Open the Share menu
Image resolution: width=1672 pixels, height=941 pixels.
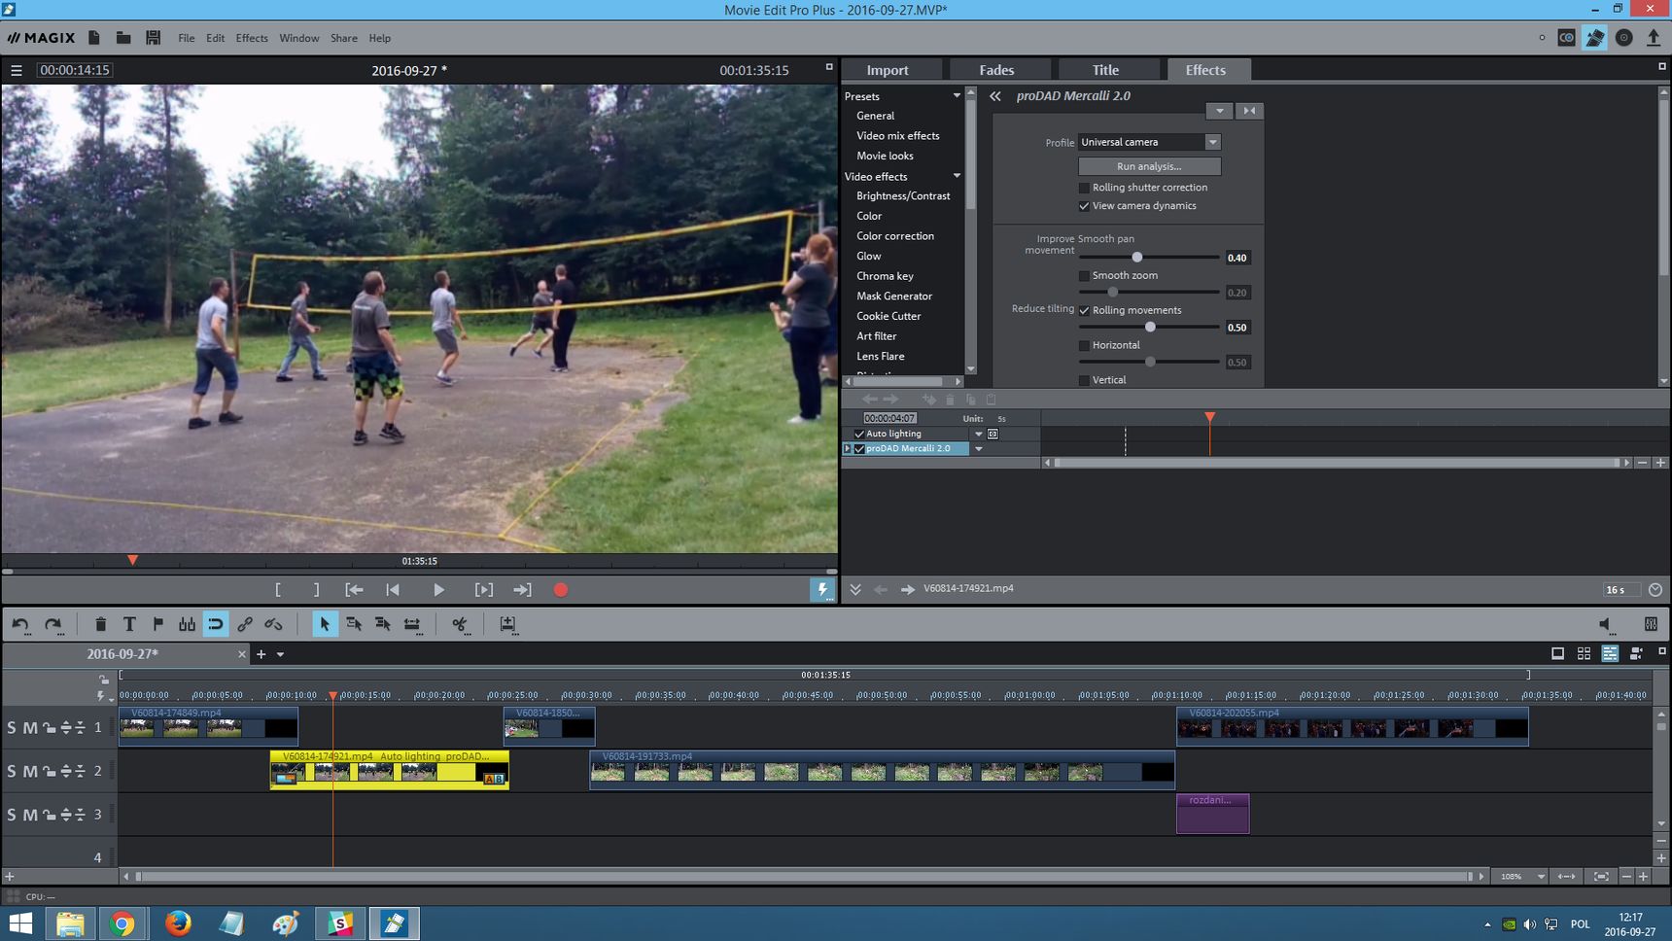[x=343, y=38]
